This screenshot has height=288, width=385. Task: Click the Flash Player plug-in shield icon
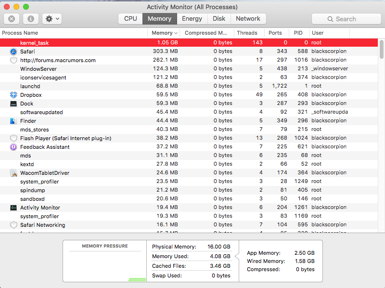13,138
